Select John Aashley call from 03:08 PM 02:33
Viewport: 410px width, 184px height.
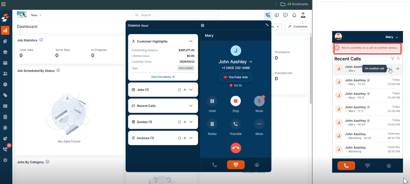pyautogui.click(x=368, y=82)
